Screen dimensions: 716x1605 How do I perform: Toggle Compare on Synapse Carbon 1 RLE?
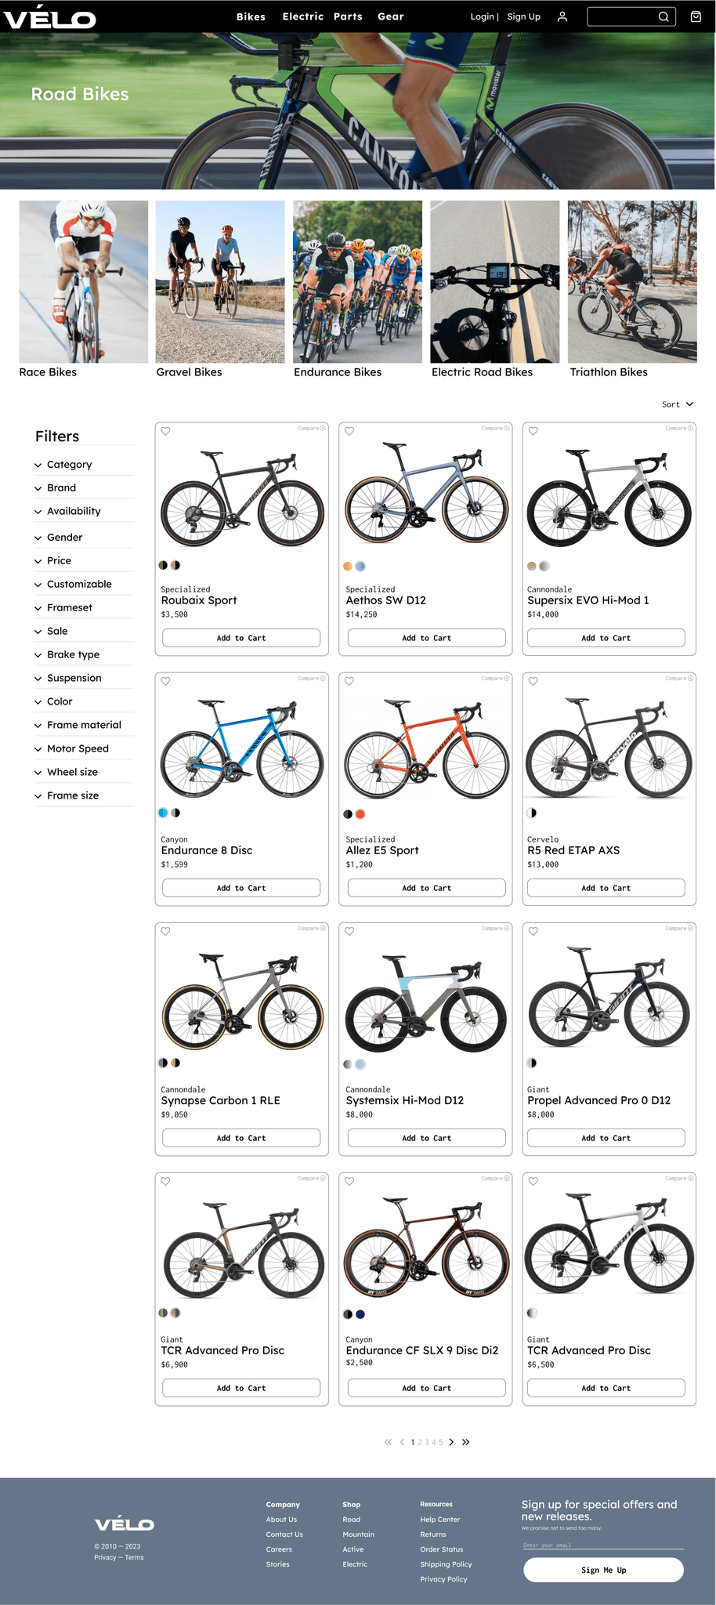(312, 928)
